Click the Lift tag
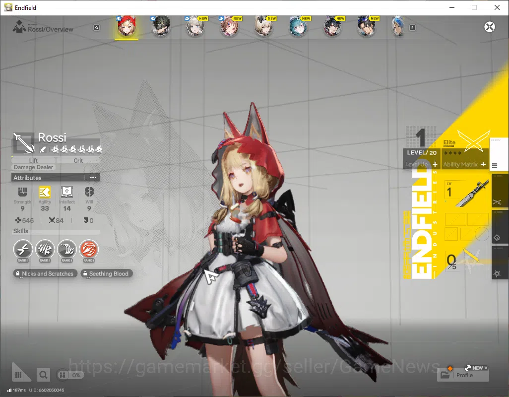Viewport: 509px width, 397px height. pos(33,160)
